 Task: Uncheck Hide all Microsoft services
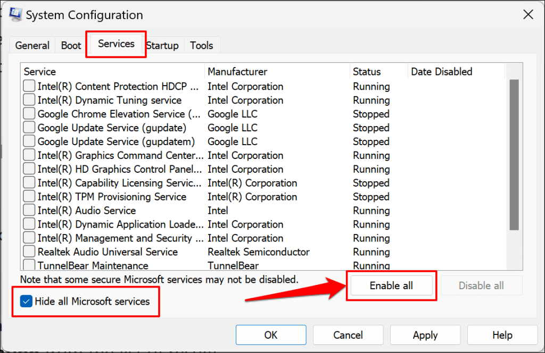click(x=27, y=301)
